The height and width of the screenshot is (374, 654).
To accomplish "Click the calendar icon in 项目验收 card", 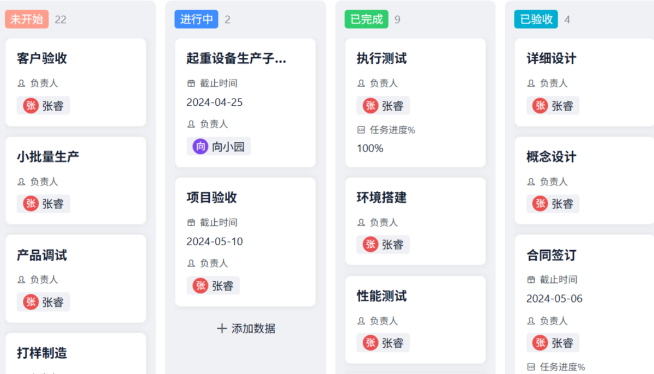I will point(191,222).
